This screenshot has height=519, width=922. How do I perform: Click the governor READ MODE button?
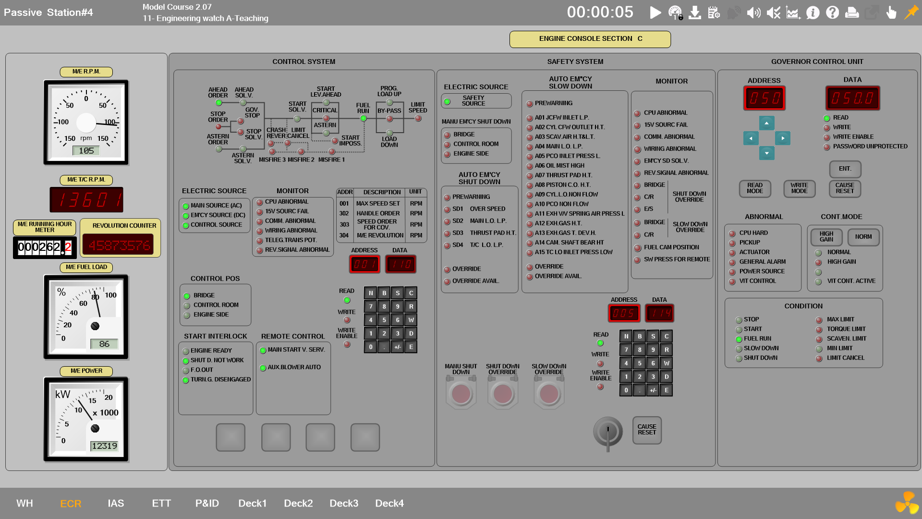(x=754, y=188)
